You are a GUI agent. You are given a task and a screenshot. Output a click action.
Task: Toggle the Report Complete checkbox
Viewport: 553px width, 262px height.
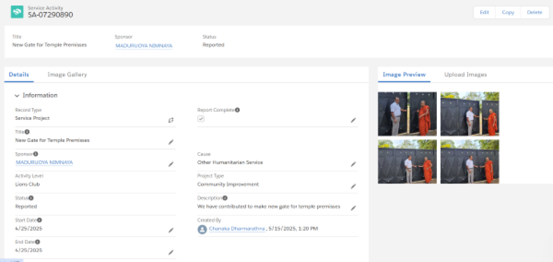tap(201, 119)
